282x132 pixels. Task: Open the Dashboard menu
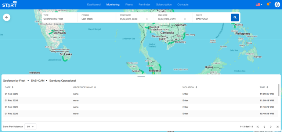94,4
